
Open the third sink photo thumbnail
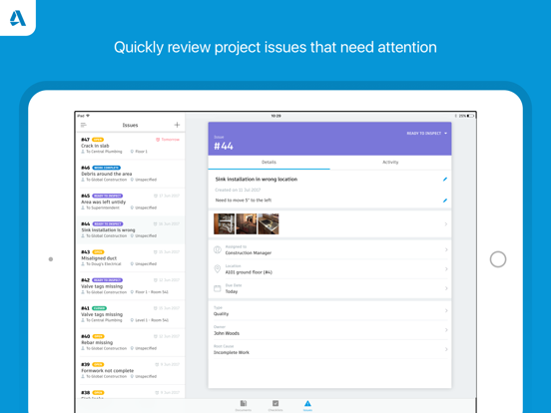[x=269, y=224]
